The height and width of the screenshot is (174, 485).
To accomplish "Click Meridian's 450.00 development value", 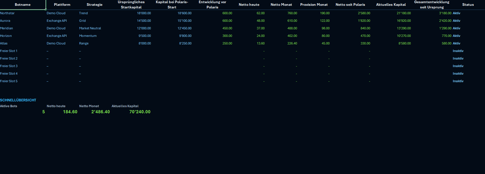I will [227, 28].
